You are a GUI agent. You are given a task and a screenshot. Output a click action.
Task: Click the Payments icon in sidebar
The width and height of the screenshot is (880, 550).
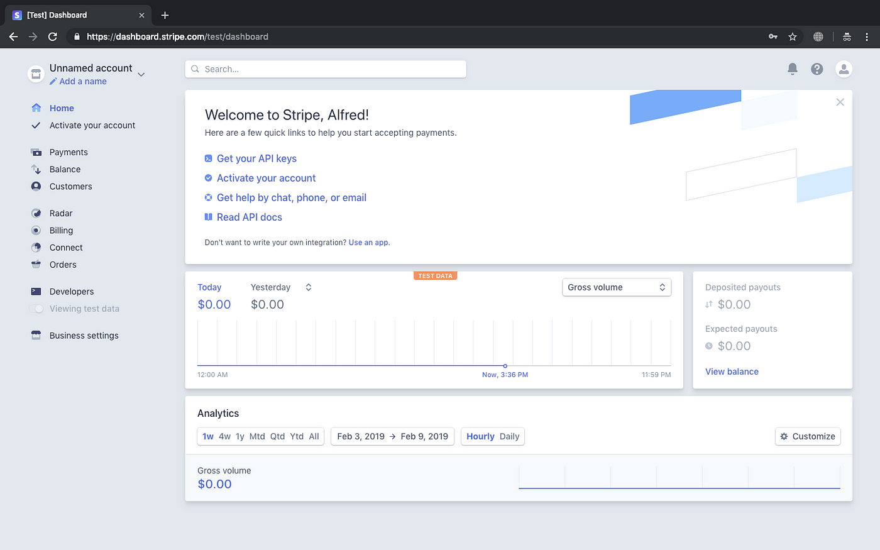click(x=36, y=152)
